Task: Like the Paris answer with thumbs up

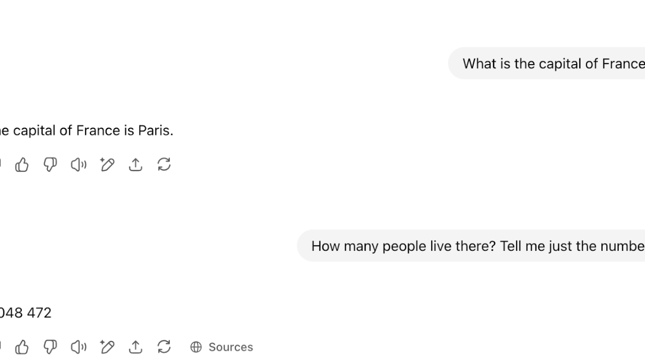Action: pos(21,165)
